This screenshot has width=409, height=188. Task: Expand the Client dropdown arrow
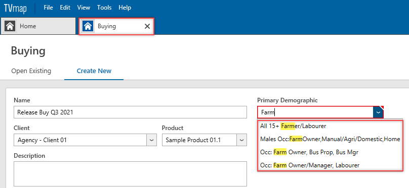151,140
